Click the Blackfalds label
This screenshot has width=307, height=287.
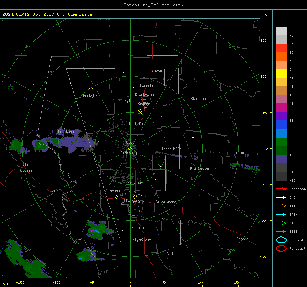[x=145, y=95]
